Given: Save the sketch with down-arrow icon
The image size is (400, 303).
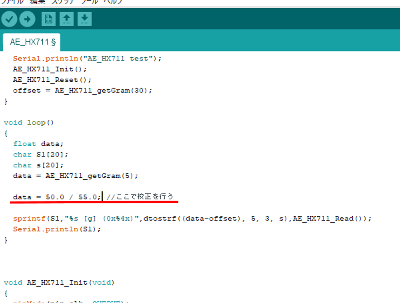Looking at the screenshot, I should coord(84,19).
